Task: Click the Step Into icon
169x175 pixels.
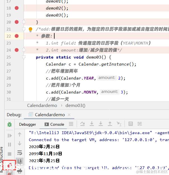Action: pyautogui.click(x=92, y=124)
